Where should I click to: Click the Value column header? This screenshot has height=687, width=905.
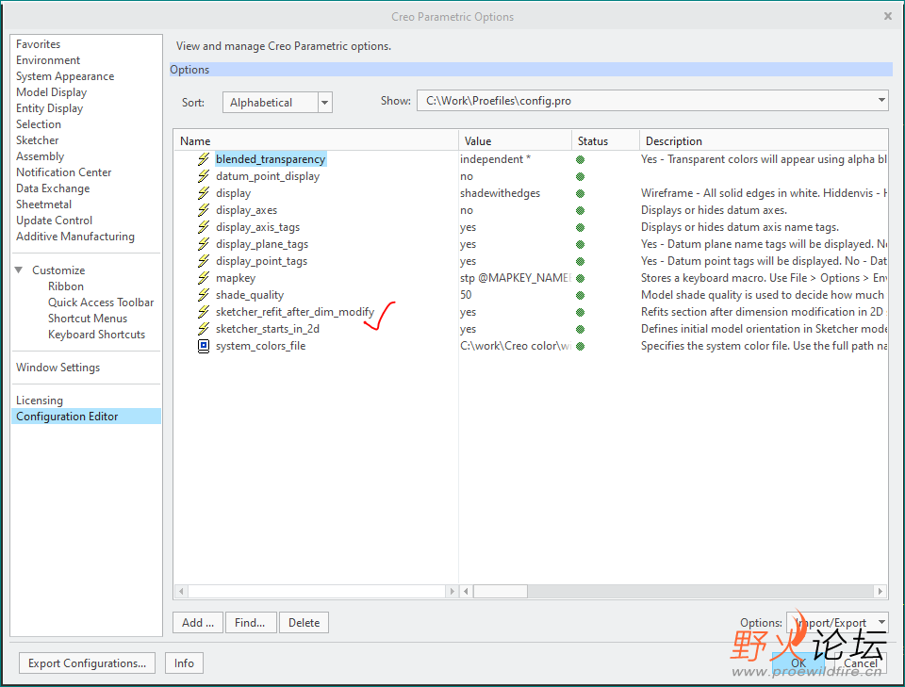click(x=515, y=140)
